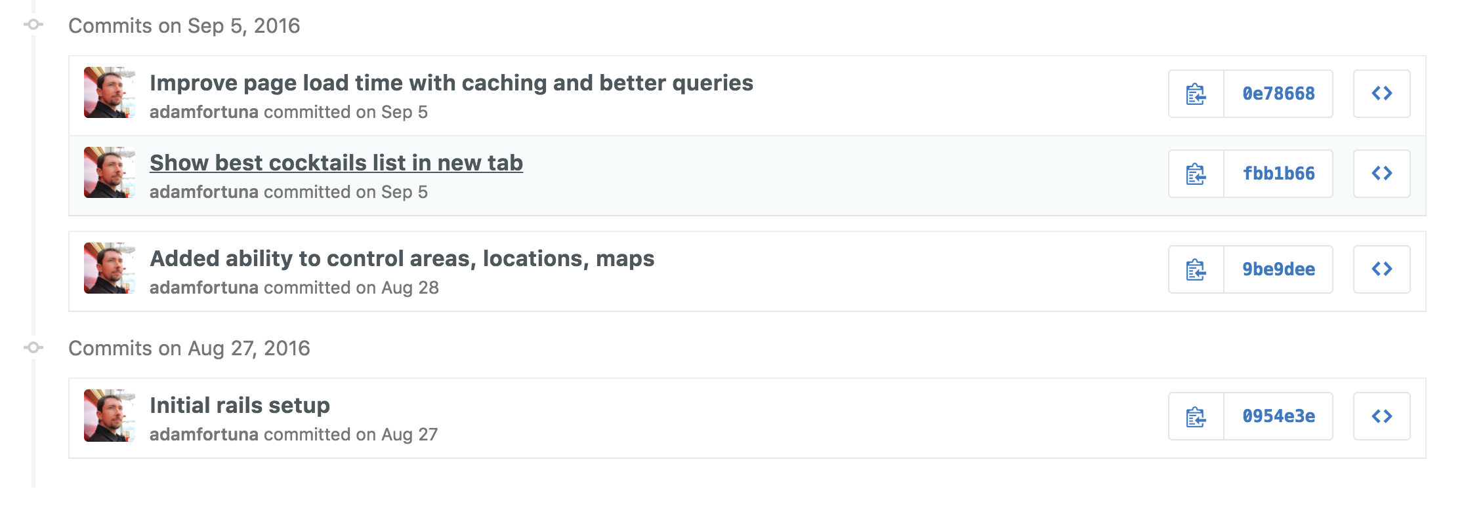Viewport: 1466px width, 506px height.
Task: Open "Added ability to control areas" commit
Action: tap(402, 259)
